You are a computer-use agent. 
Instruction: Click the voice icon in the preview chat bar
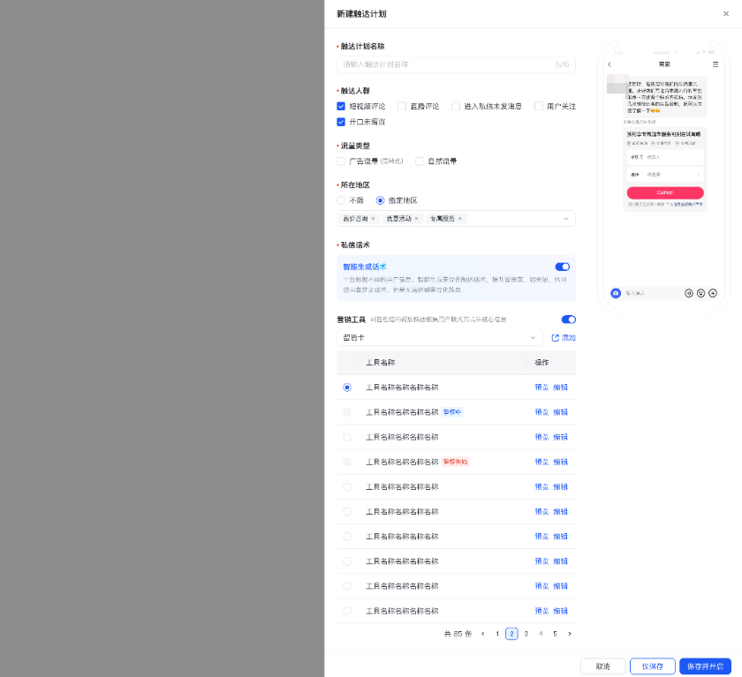click(690, 292)
